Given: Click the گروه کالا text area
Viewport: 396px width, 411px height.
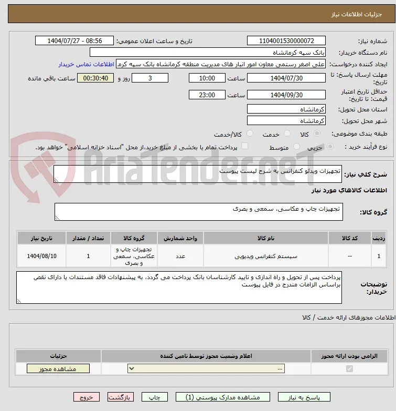Looking at the screenshot, I should click(198, 212).
